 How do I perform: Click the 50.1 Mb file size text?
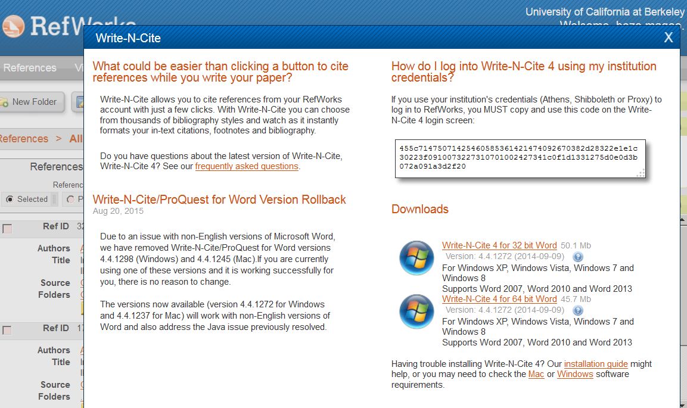pos(576,245)
